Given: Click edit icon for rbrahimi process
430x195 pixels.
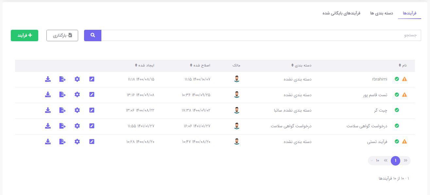Looking at the screenshot, I should 92,79.
